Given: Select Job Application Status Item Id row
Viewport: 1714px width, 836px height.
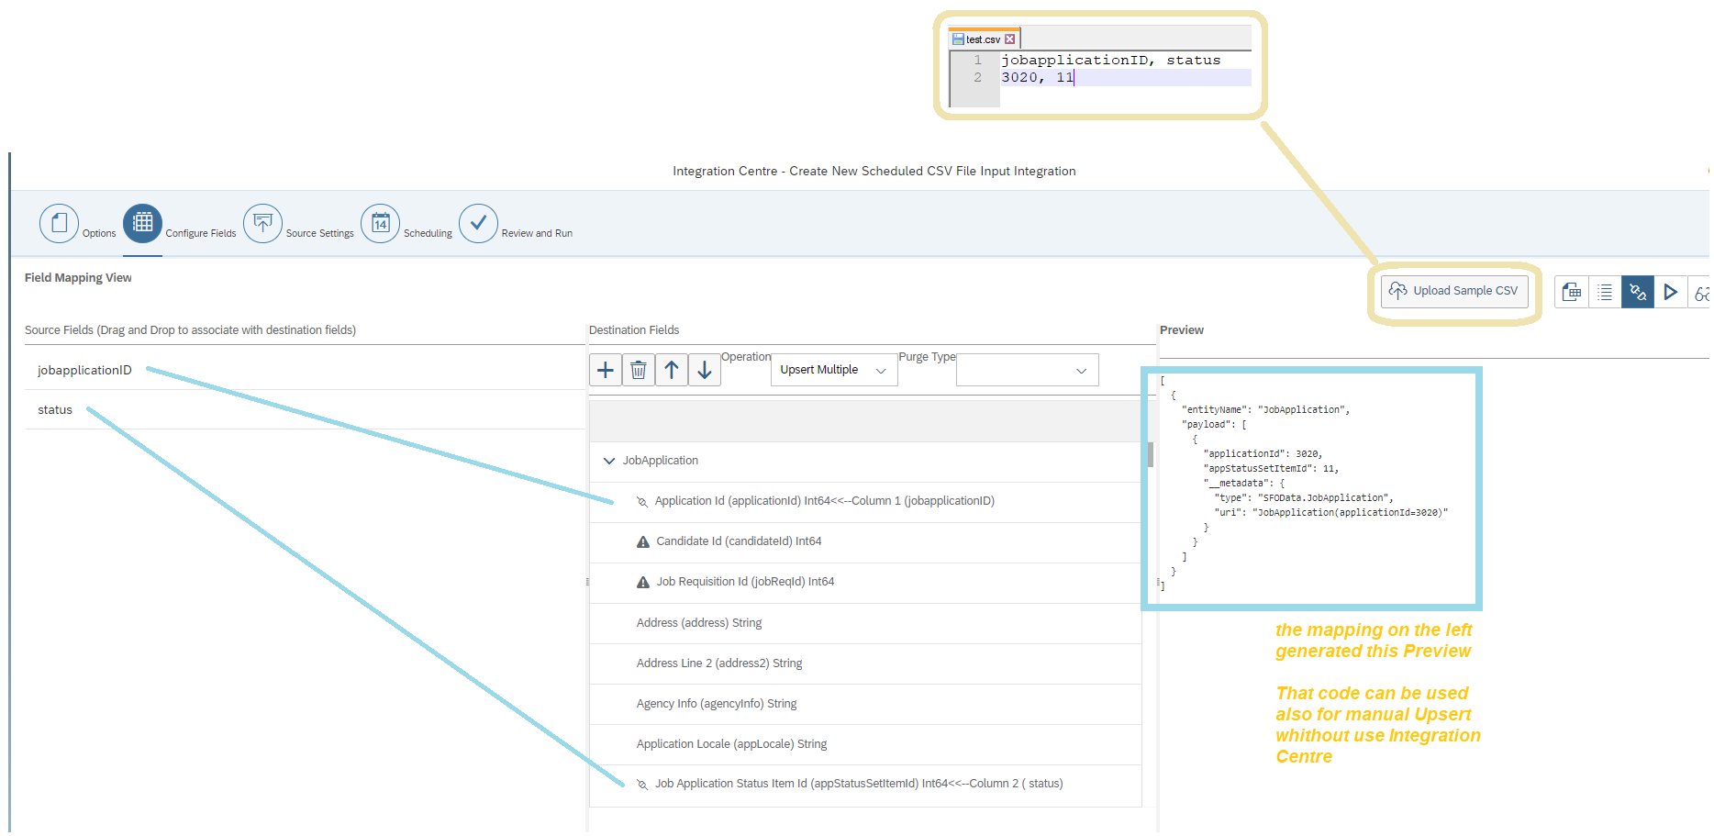Looking at the screenshot, I should click(x=865, y=784).
